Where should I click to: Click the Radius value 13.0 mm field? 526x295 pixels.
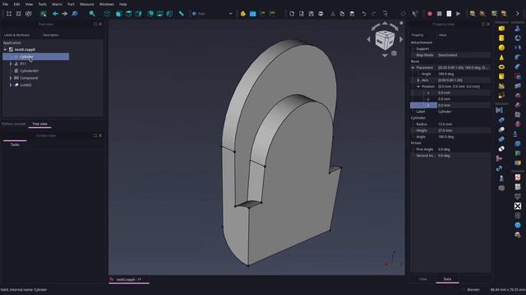tap(464, 124)
